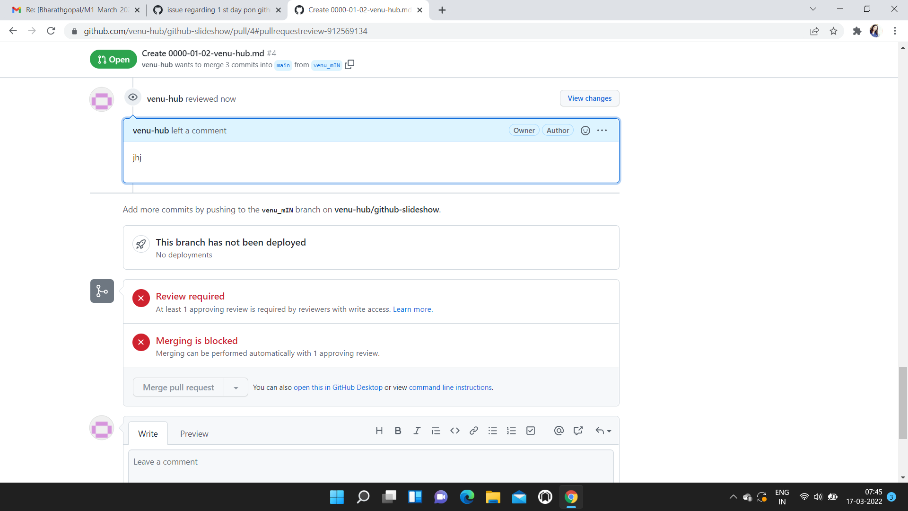The height and width of the screenshot is (511, 908).
Task: Select the Write tab
Action: coord(148,434)
